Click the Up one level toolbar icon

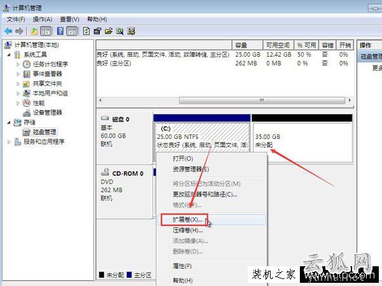click(x=34, y=31)
